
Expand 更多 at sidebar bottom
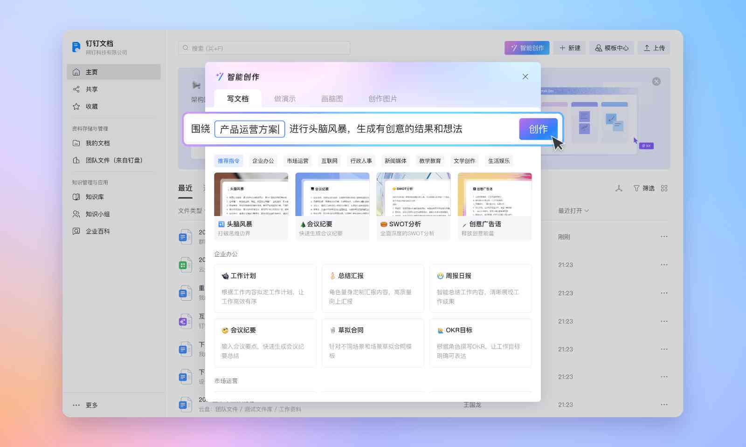click(x=85, y=405)
